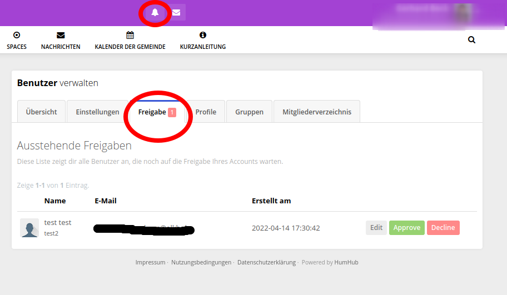Screen dimensions: 507x295
Task: Sort by the Name column header
Action: pyautogui.click(x=55, y=201)
